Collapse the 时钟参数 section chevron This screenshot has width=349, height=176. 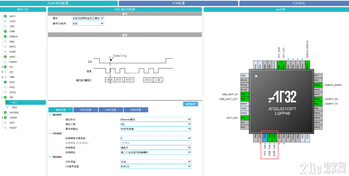pyautogui.click(x=50, y=134)
